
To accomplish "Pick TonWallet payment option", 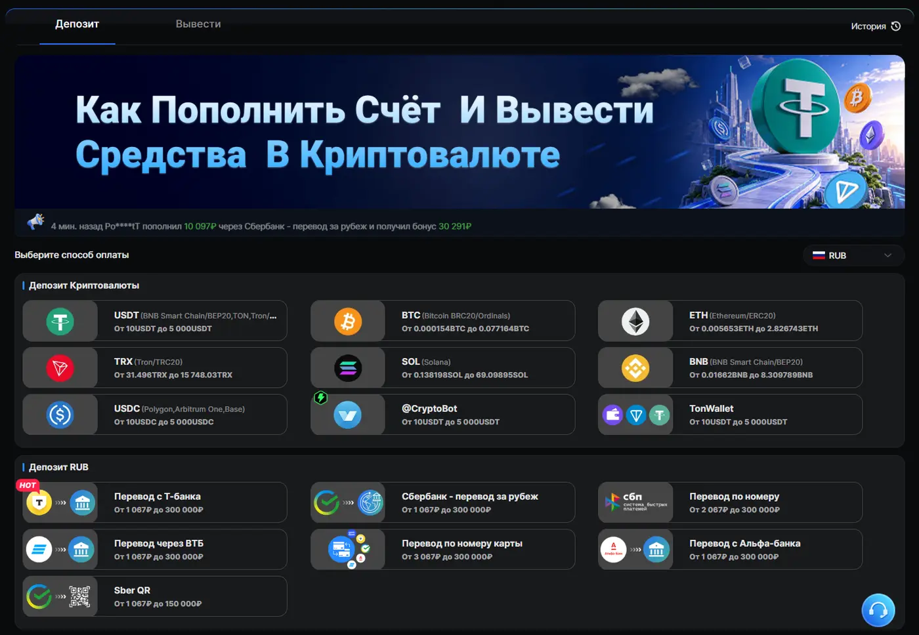I will pyautogui.click(x=730, y=415).
